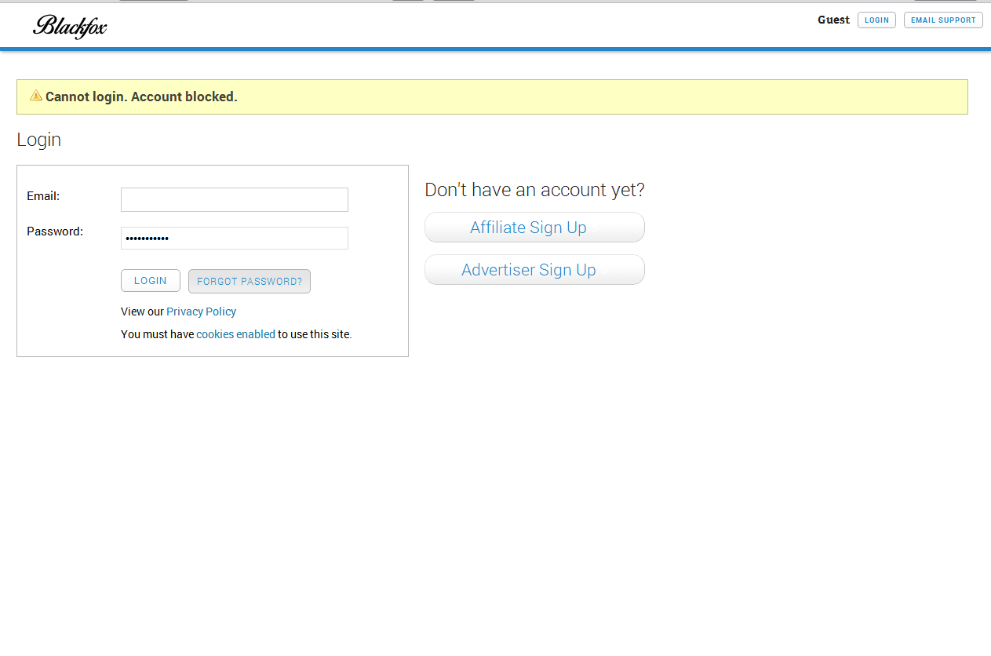Click the "Email:" field label
Image resolution: width=991 pixels, height=656 pixels.
[43, 196]
